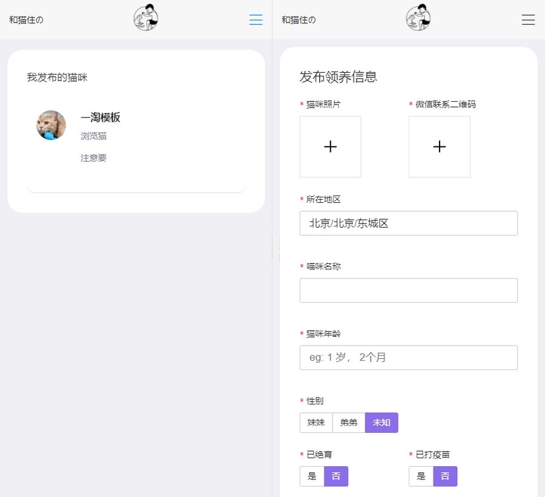Click the plus to upload 微信联系二维码
This screenshot has height=497, width=545.
[440, 146]
